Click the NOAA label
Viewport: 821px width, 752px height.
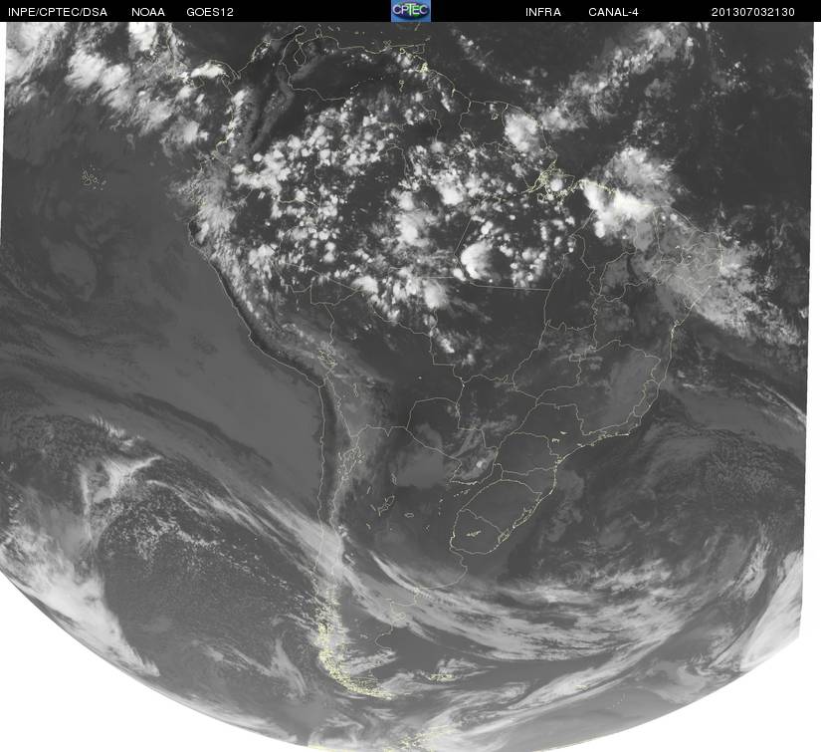point(148,12)
